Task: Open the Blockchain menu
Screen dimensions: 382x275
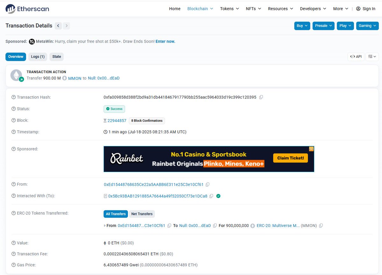Action: coord(200,9)
